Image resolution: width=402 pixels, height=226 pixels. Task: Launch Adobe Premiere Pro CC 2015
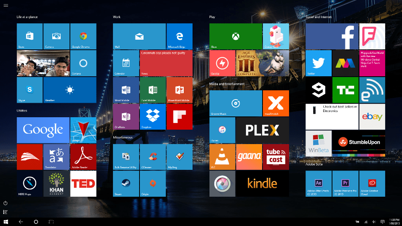pos(345,184)
